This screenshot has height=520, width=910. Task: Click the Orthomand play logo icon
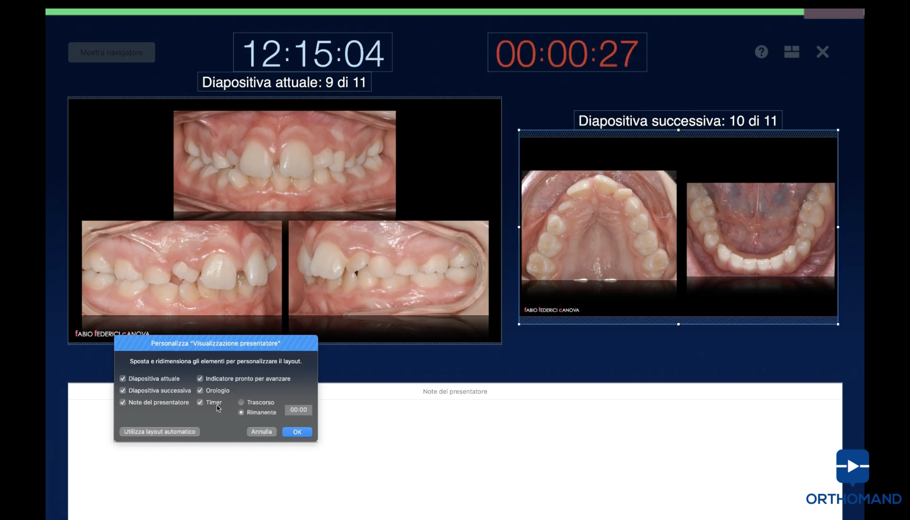pyautogui.click(x=852, y=466)
